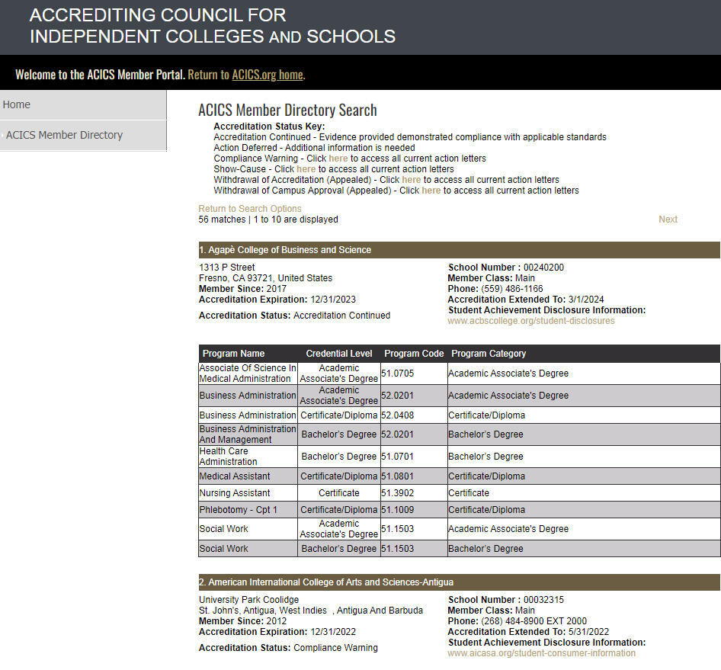Select ACICS Member Directory Search title
The width and height of the screenshot is (721, 670).
click(x=287, y=111)
